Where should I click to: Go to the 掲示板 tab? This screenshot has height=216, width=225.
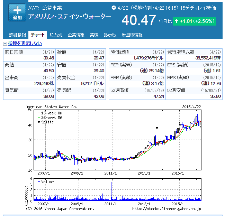click(110, 35)
